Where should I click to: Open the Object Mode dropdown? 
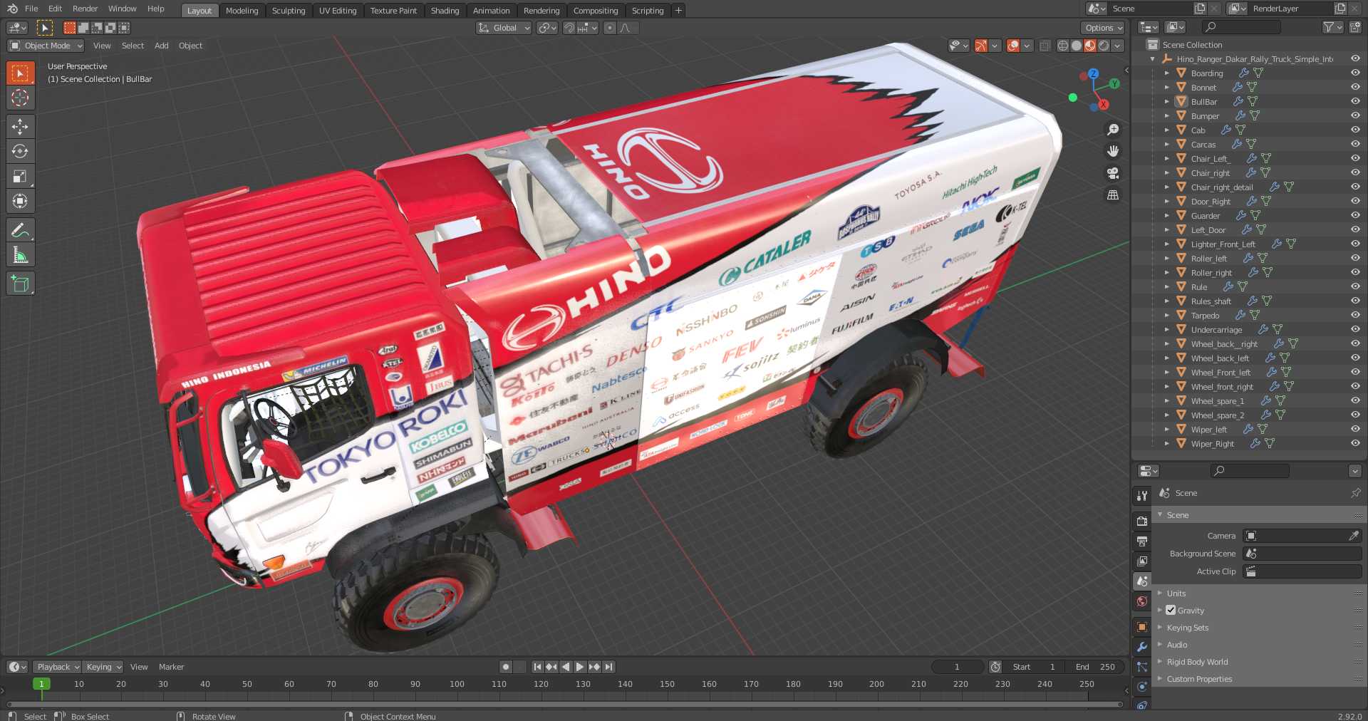46,46
